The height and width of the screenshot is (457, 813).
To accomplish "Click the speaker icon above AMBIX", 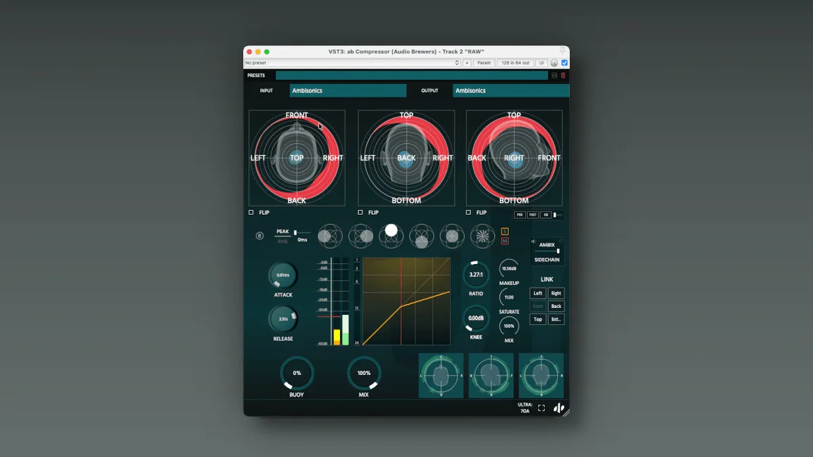I will click(533, 242).
